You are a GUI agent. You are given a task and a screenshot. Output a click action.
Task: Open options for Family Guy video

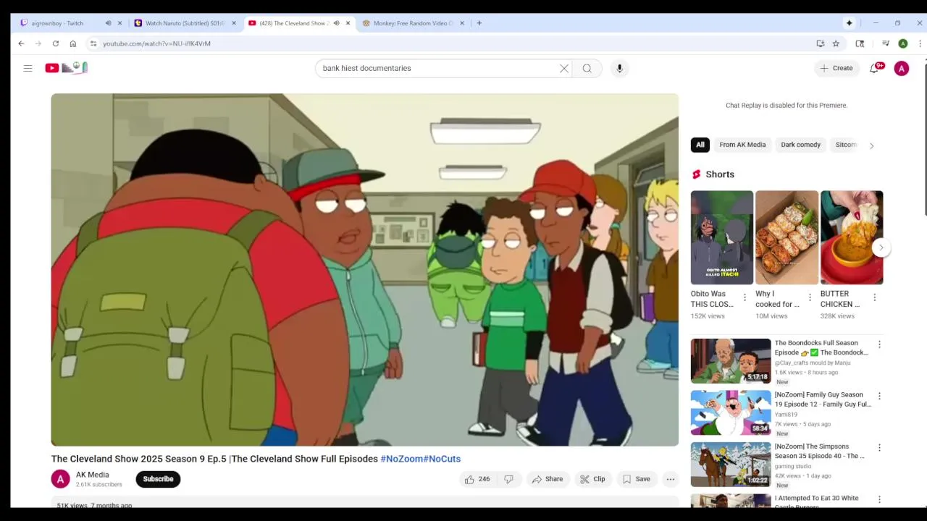[879, 396]
